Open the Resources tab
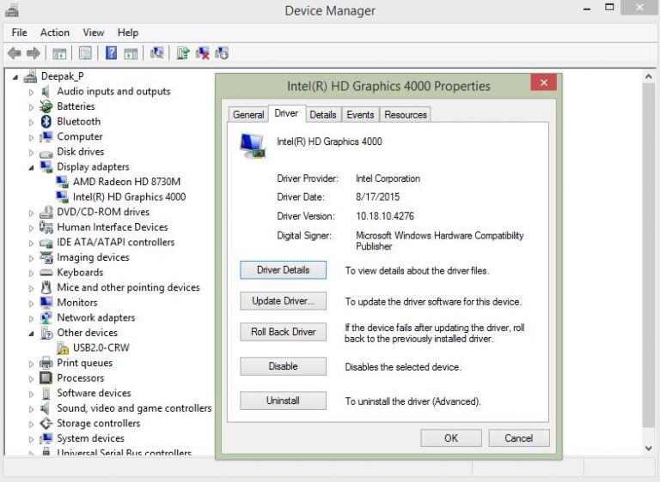This screenshot has width=660, height=482. click(x=405, y=115)
